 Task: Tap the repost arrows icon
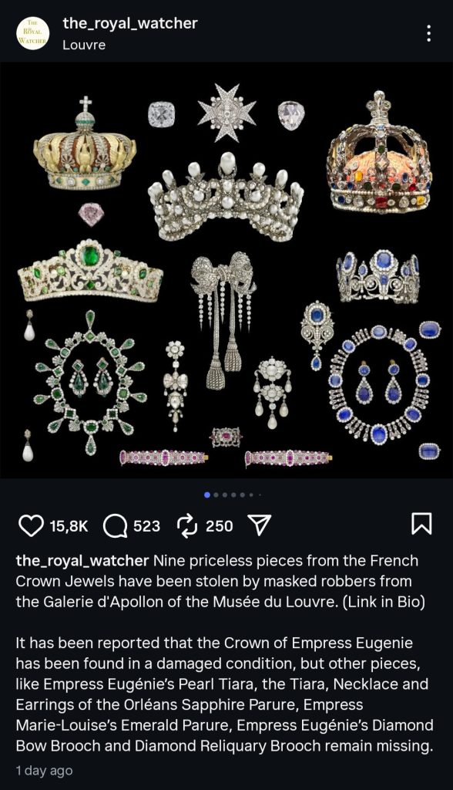click(187, 526)
